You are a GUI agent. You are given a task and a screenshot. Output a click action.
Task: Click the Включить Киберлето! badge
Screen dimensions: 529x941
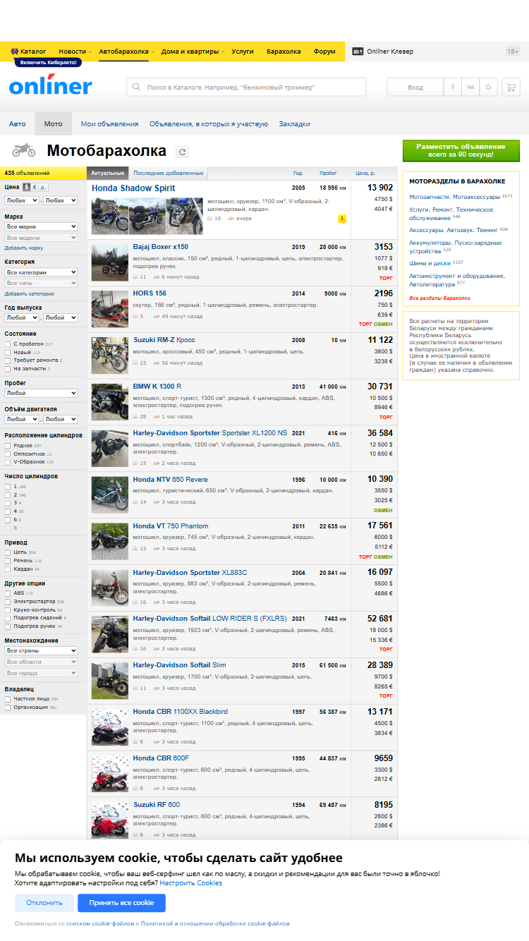point(48,63)
